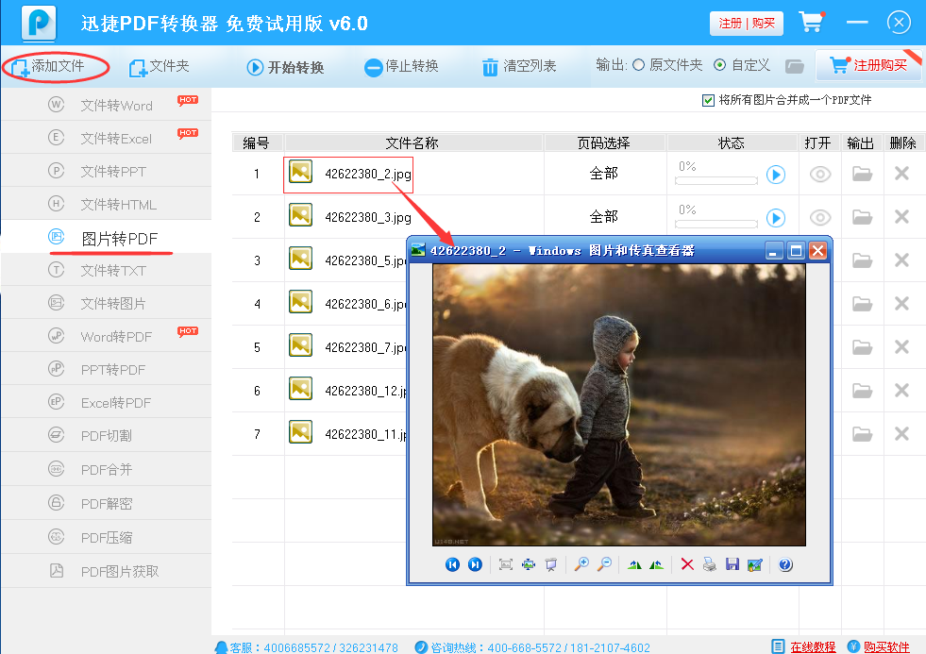Rotate counterclockwise icon in picture viewer

[656, 565]
